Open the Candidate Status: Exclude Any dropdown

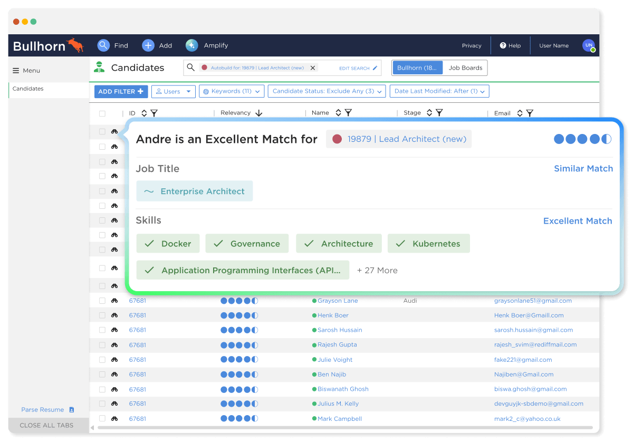pyautogui.click(x=327, y=91)
